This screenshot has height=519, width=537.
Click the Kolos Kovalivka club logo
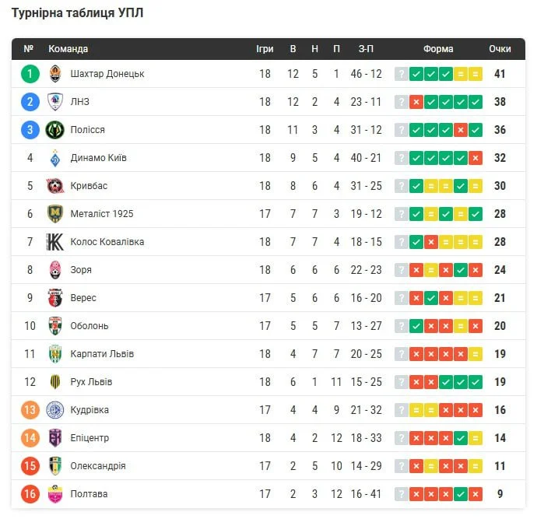[54, 242]
